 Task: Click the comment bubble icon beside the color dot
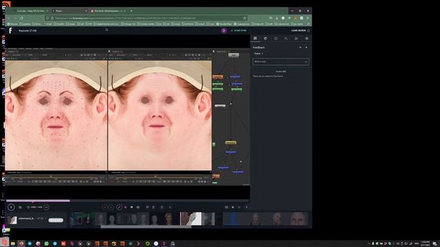131,207
